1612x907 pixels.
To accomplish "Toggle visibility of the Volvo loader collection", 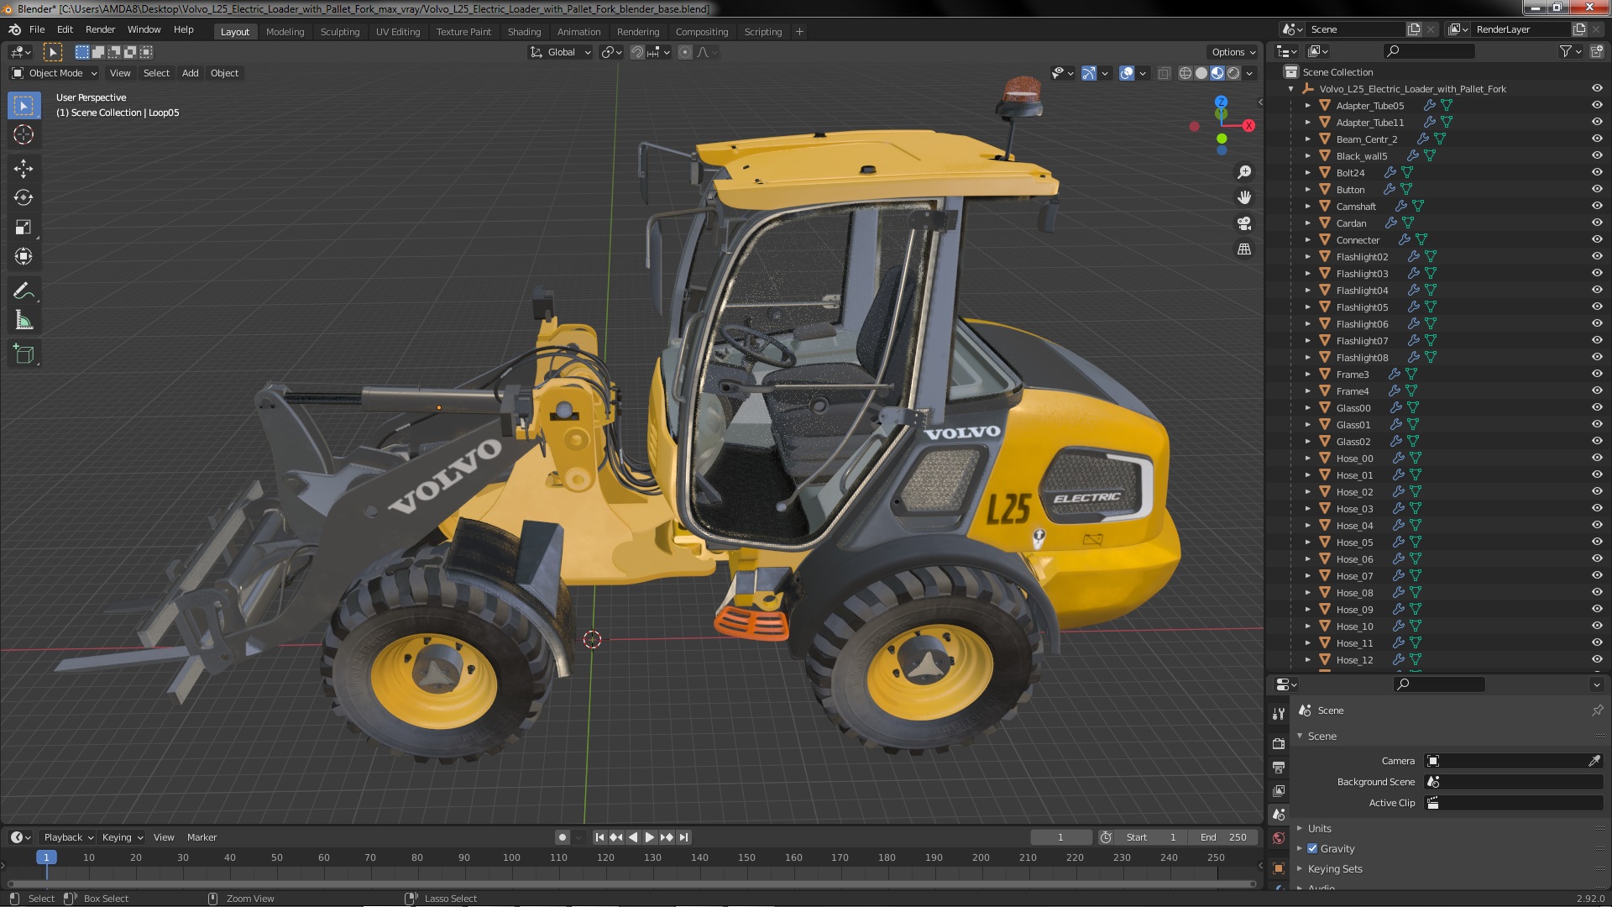I will pos(1597,89).
